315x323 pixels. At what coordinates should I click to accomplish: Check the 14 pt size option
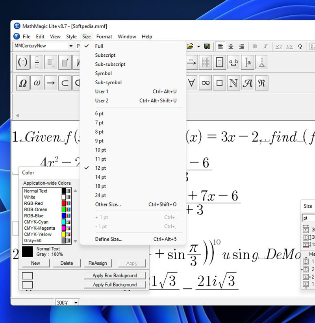click(100, 177)
